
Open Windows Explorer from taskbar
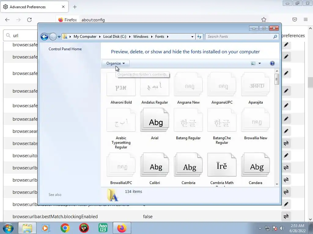click(x=27, y=228)
